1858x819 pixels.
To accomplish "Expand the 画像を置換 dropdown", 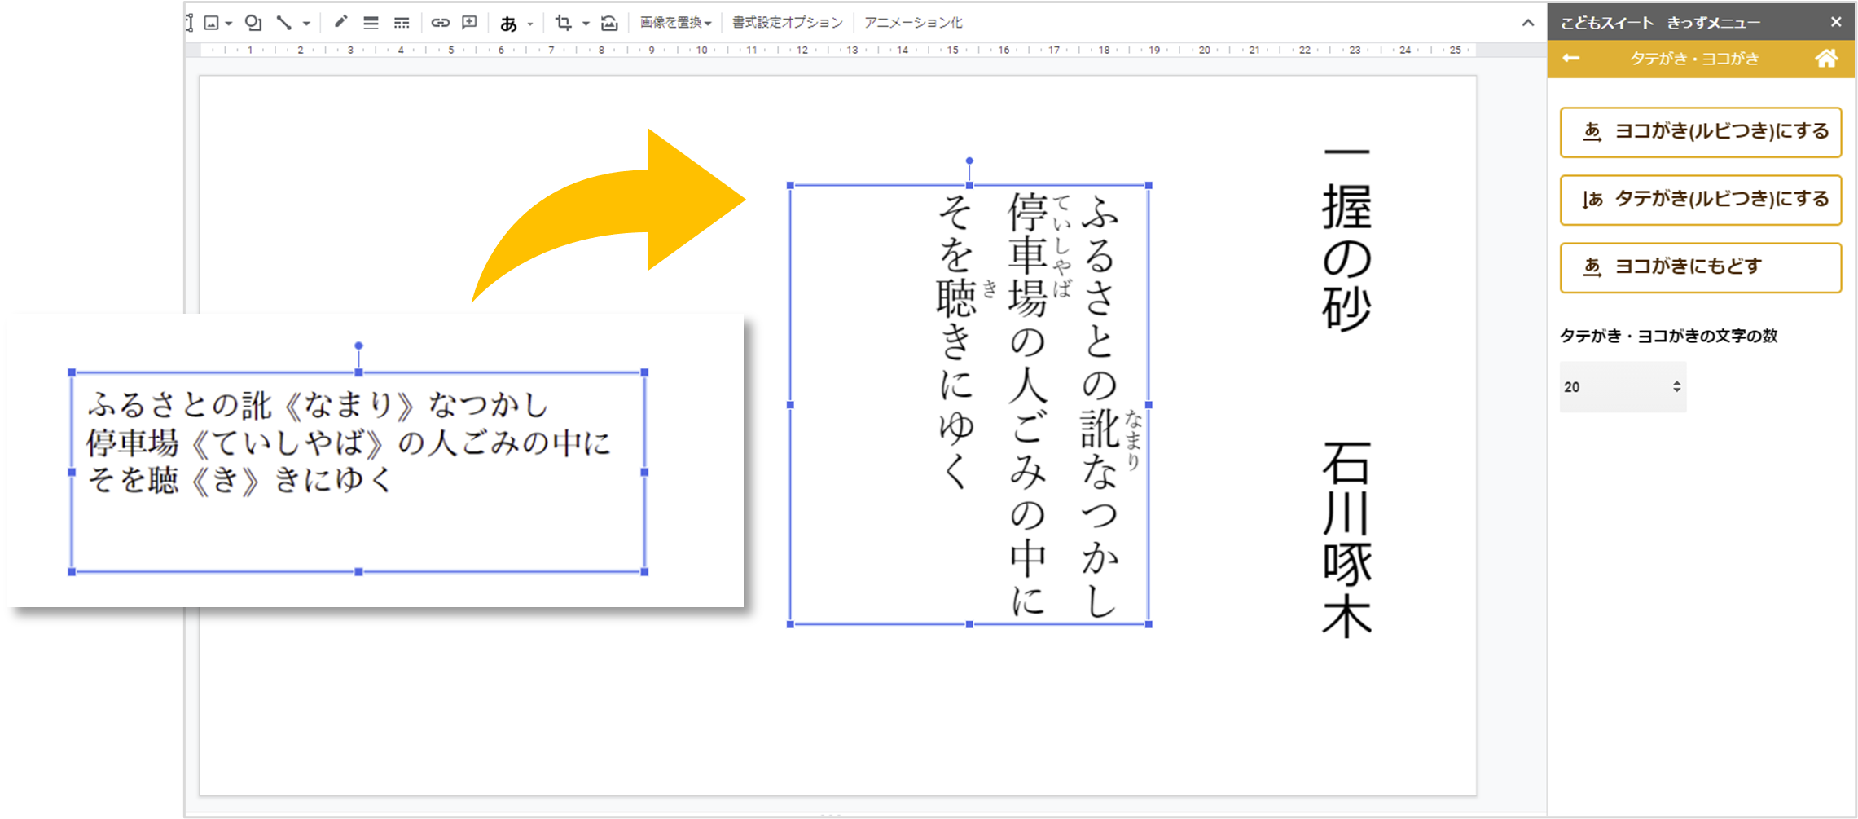I will (675, 23).
